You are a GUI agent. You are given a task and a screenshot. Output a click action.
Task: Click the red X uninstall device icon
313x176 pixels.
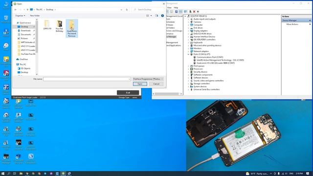[194, 12]
